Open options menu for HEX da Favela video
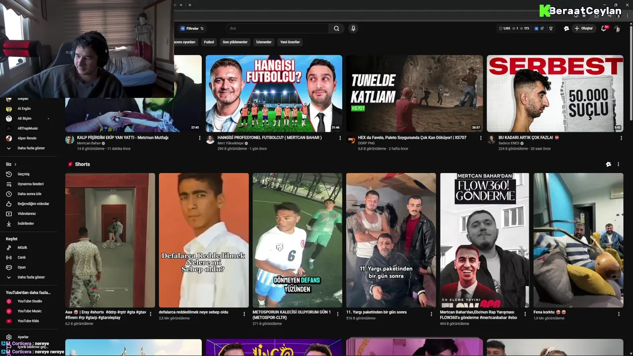Image resolution: width=633 pixels, height=356 pixels. [481, 138]
